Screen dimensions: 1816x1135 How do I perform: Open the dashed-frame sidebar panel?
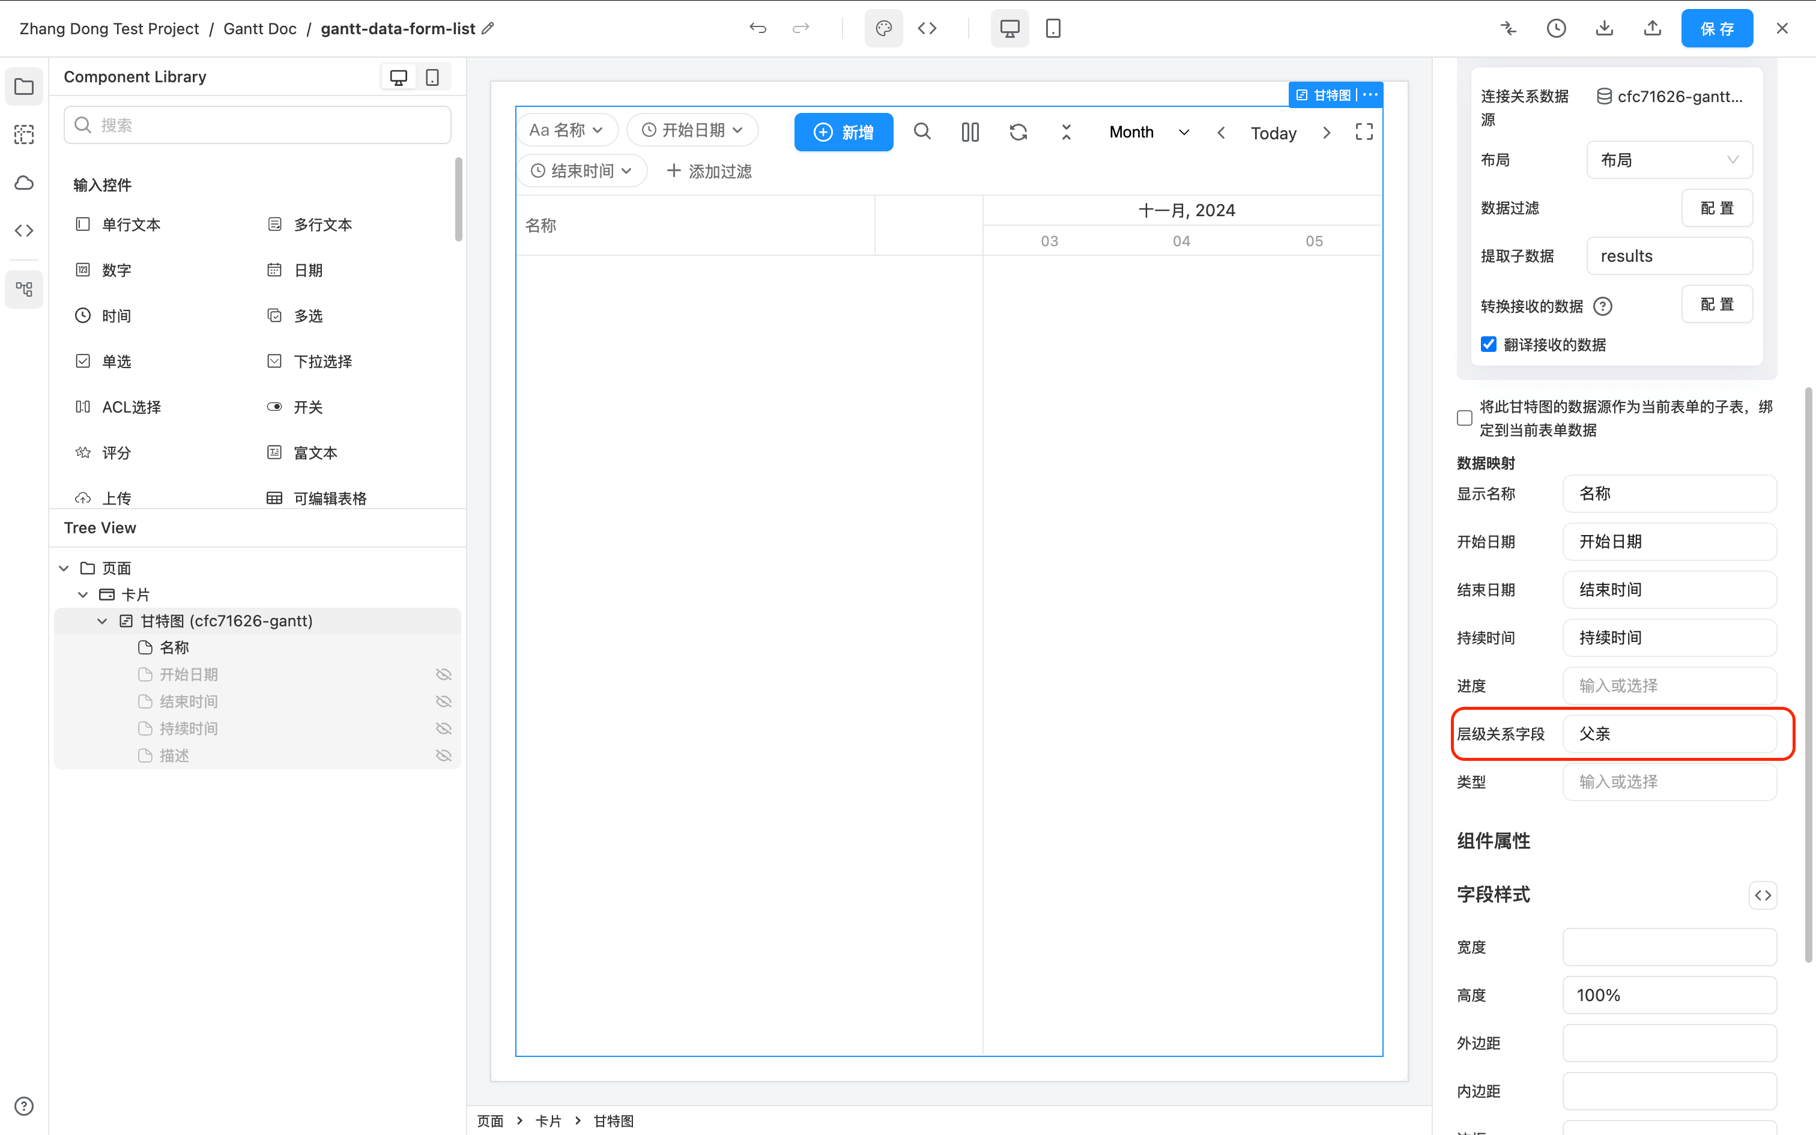click(x=24, y=135)
